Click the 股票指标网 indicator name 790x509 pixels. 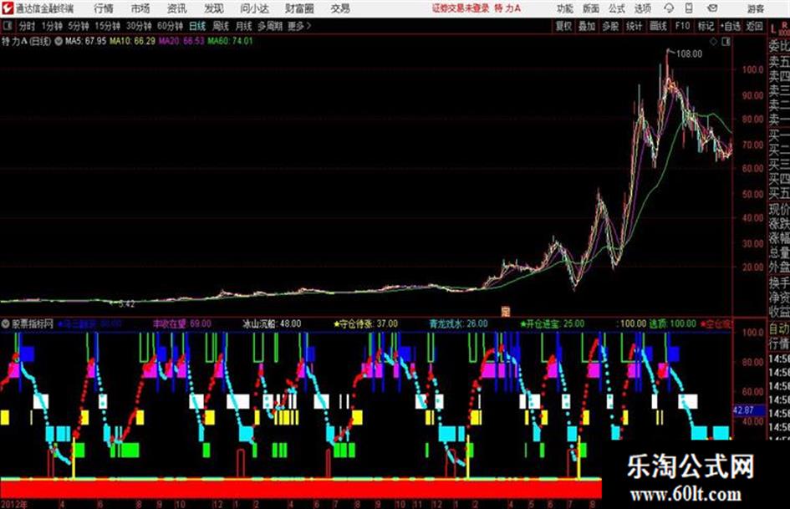coord(33,323)
